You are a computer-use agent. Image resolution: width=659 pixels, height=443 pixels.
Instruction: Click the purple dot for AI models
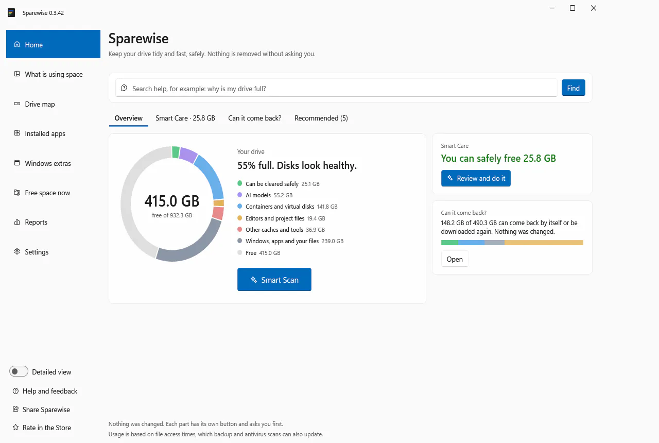click(x=239, y=195)
